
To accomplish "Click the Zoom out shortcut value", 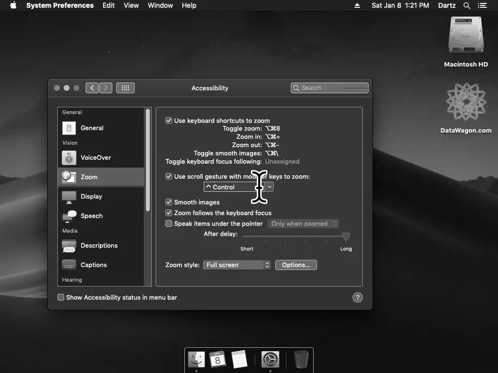I will point(272,145).
